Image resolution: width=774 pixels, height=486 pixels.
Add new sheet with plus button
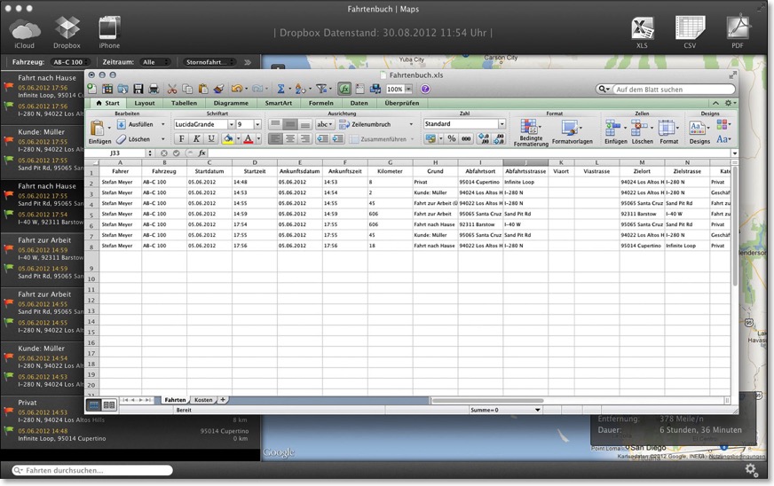click(223, 400)
